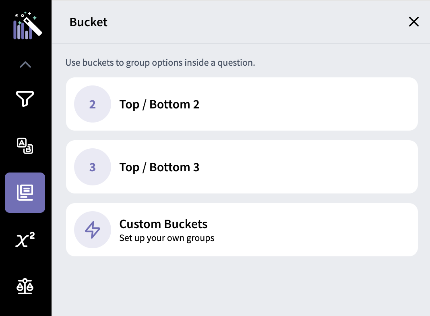The height and width of the screenshot is (316, 430).
Task: Open the weighting scales icon
Action: tap(25, 286)
